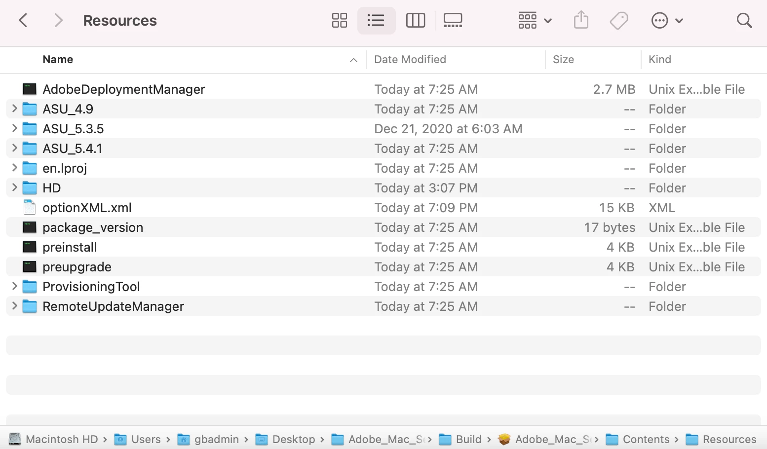The image size is (767, 449).
Task: Go back with the left chevron button
Action: (x=23, y=20)
